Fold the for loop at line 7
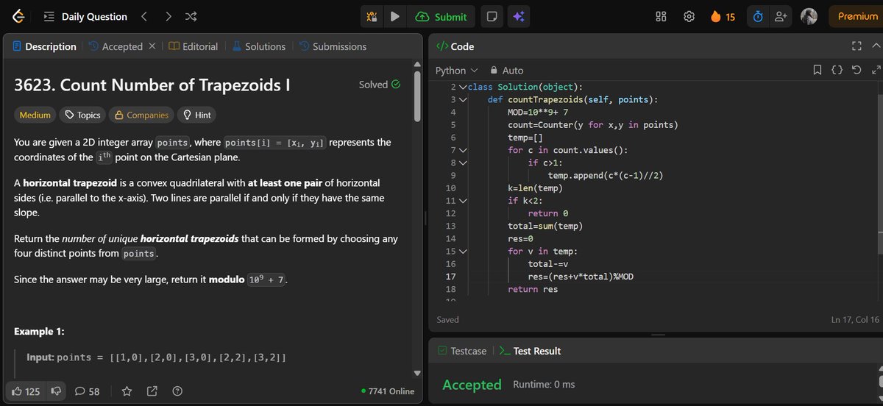This screenshot has width=883, height=406. 462,150
